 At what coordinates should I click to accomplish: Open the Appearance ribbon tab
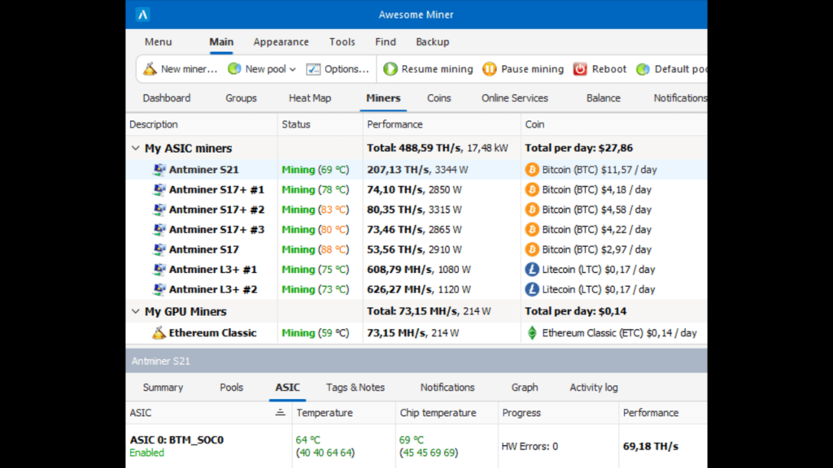point(281,42)
